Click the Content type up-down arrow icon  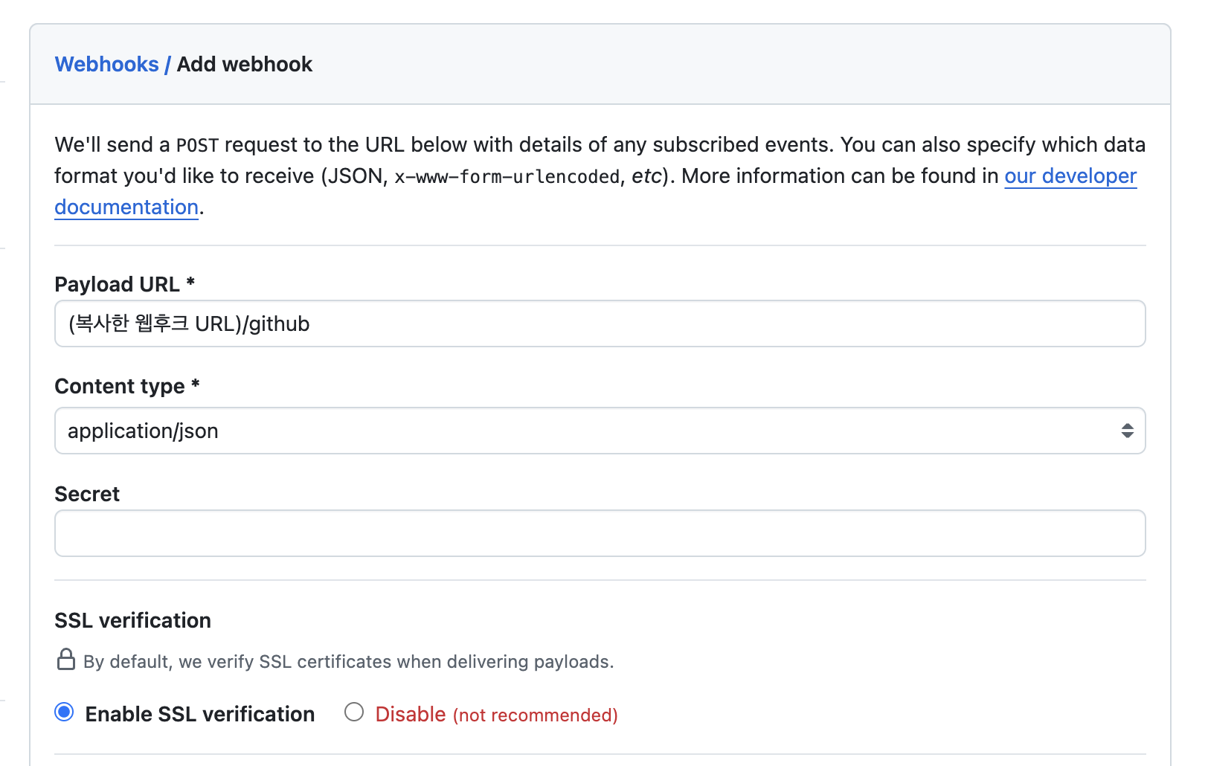click(1127, 431)
